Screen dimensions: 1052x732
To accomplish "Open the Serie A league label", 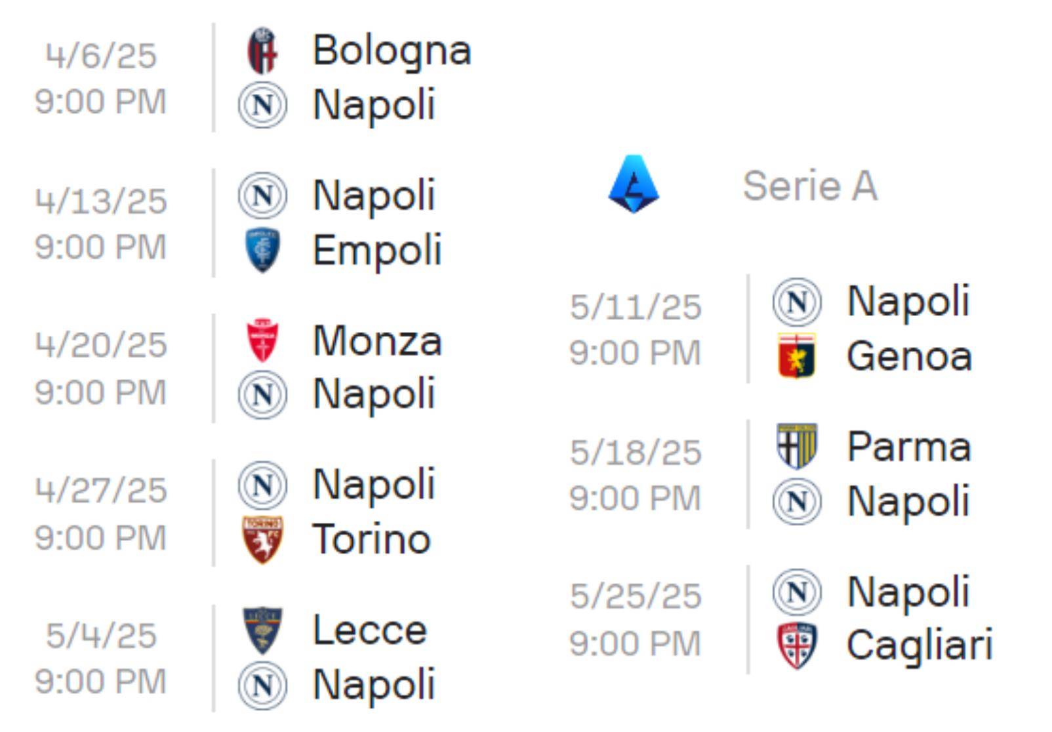I will [x=810, y=186].
